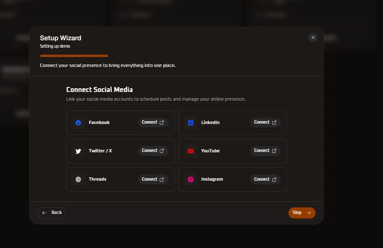The image size is (383, 248).
Task: Click the Threads logo icon
Action: tap(78, 179)
